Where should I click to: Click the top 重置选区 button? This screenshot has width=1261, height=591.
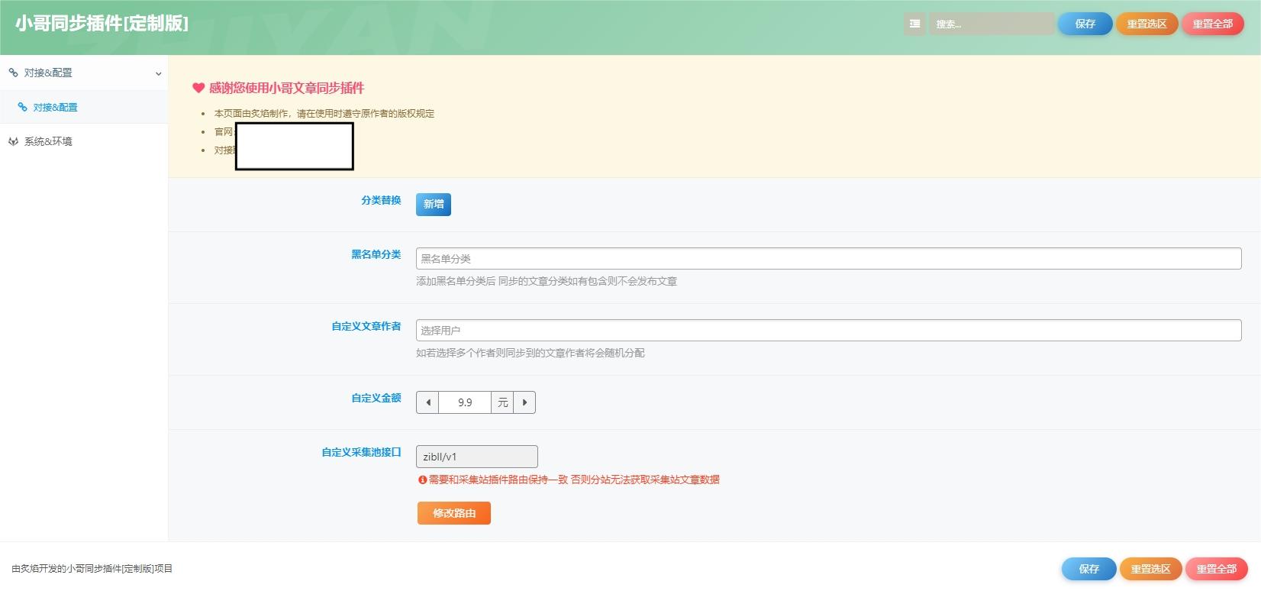(x=1147, y=24)
